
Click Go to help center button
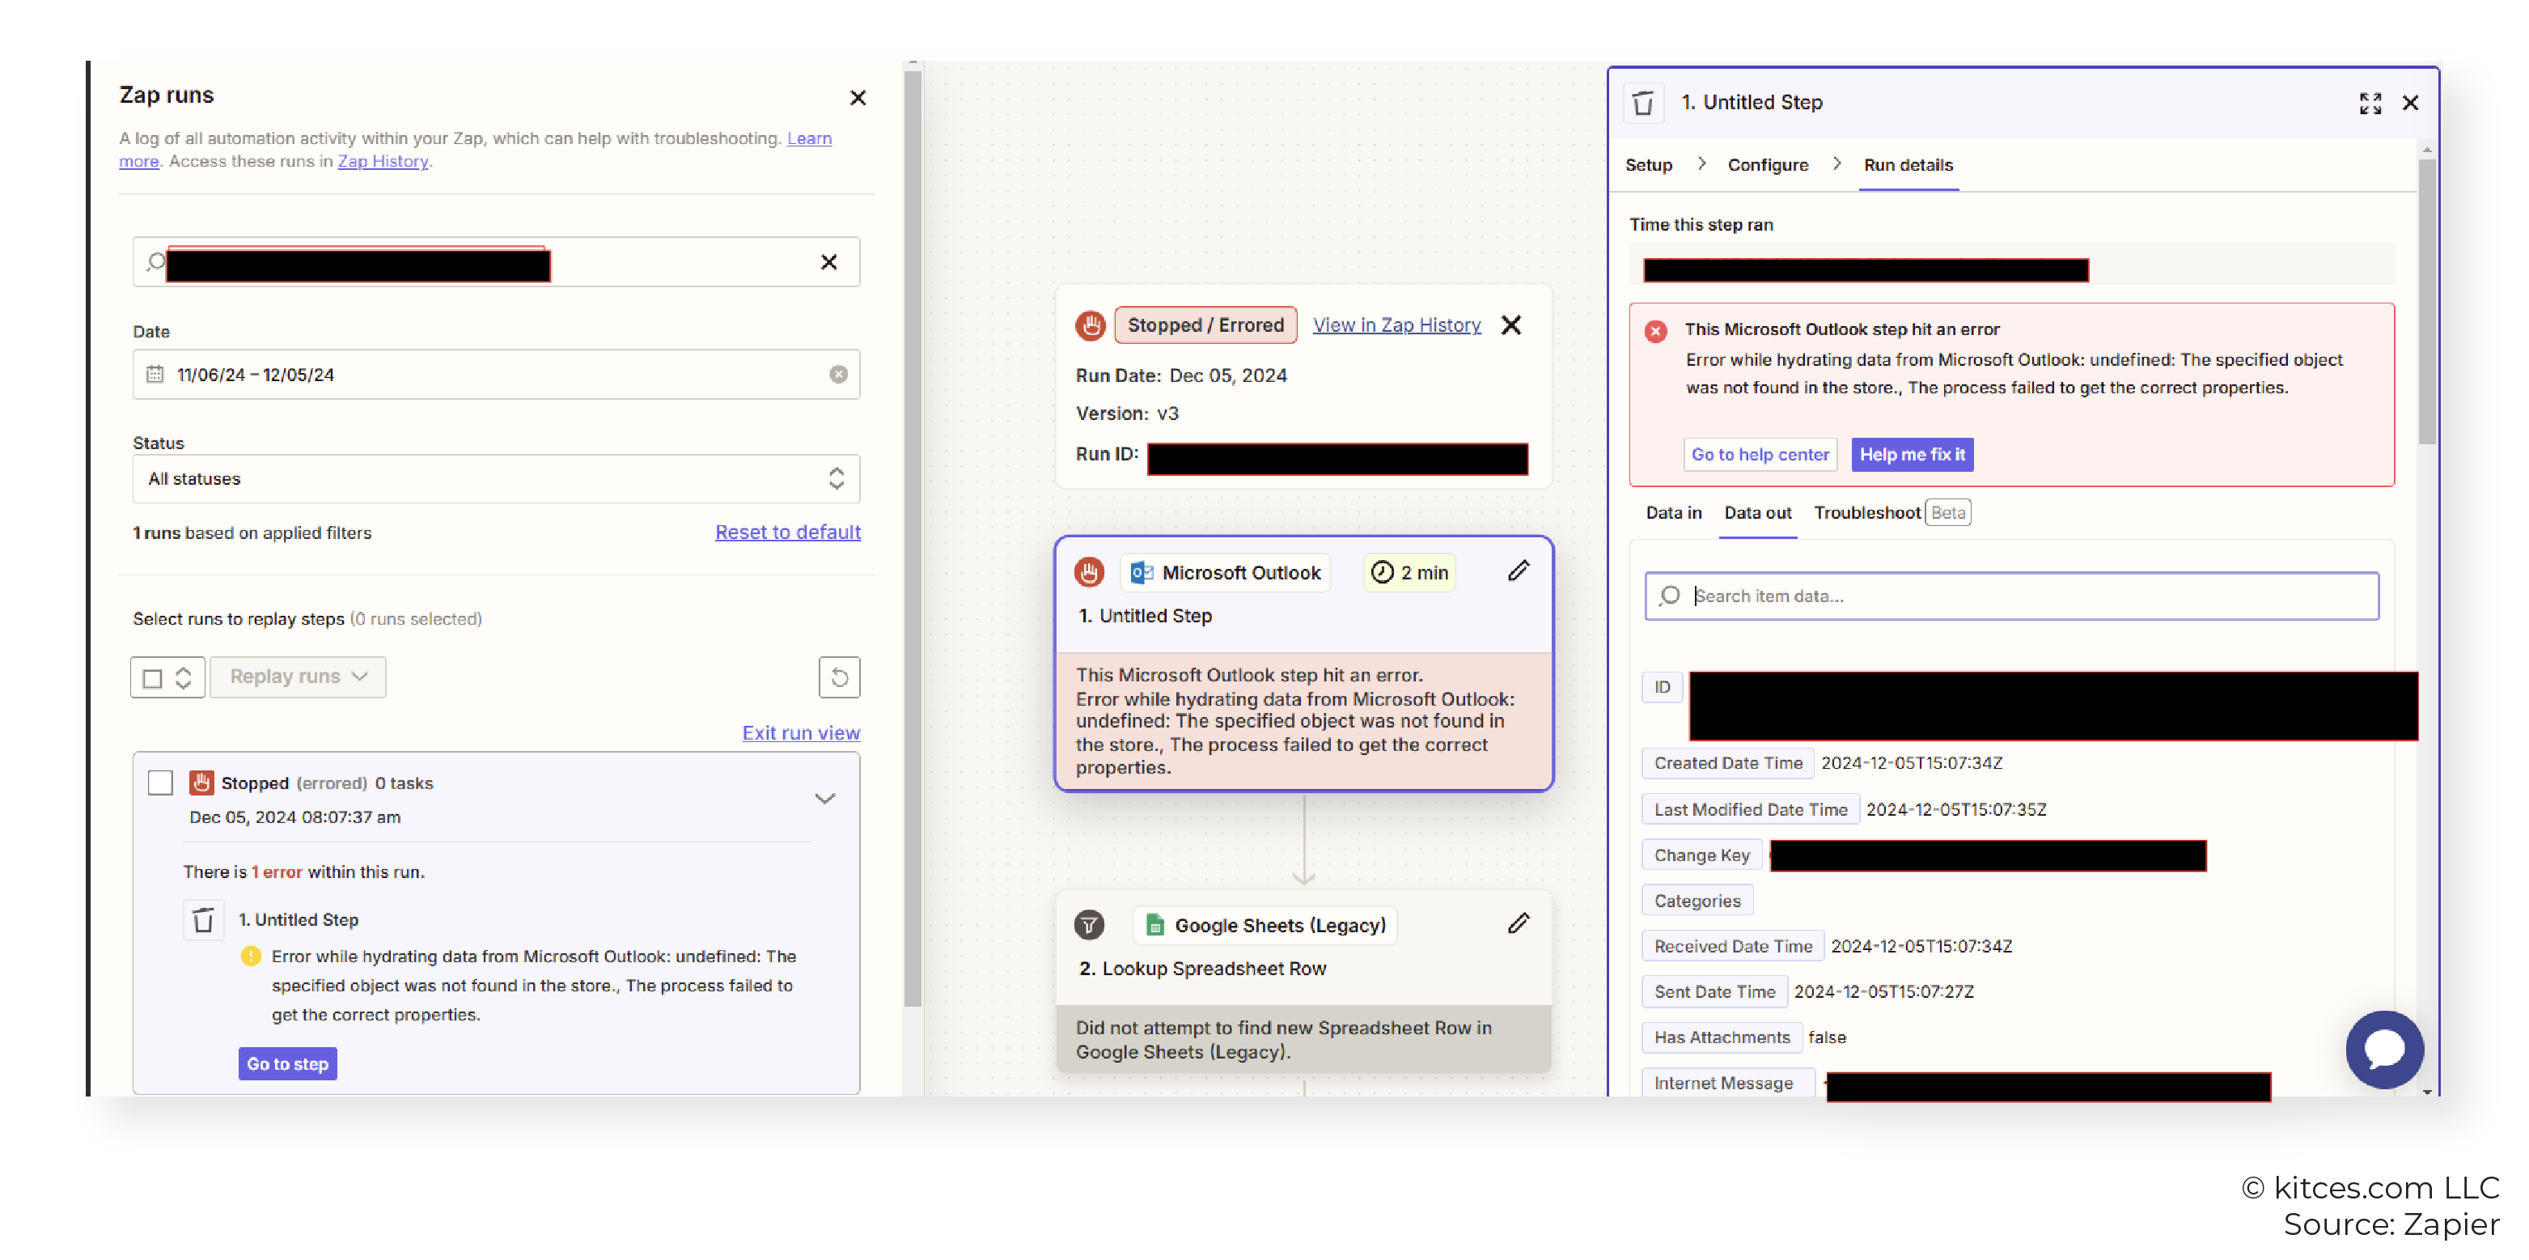[1760, 455]
